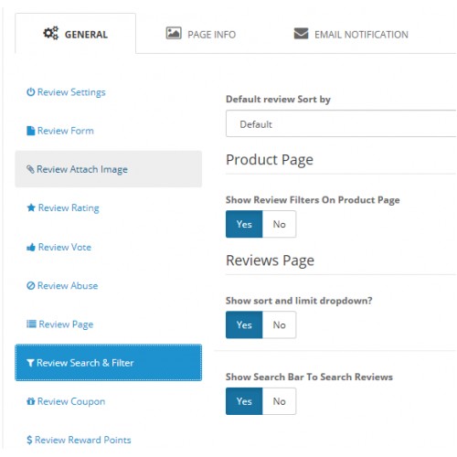Enable Yes for Show Search Bar setting
Viewport: 457px width, 457px height.
(244, 401)
